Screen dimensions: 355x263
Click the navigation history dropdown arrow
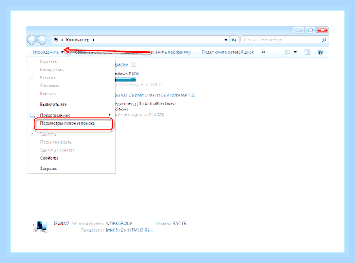tap(49, 40)
